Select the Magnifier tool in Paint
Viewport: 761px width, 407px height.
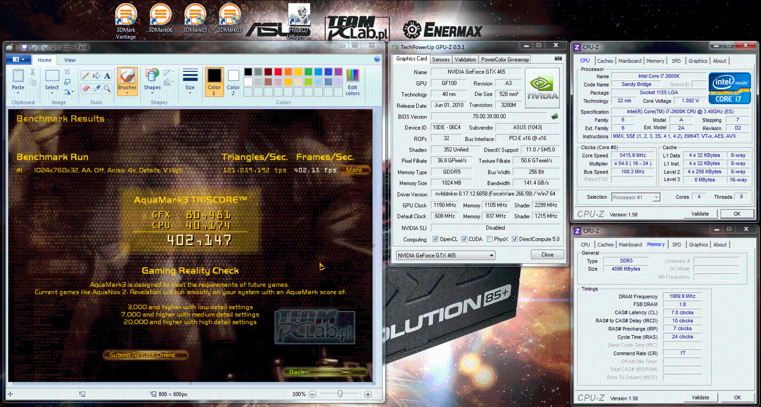pyautogui.click(x=107, y=88)
